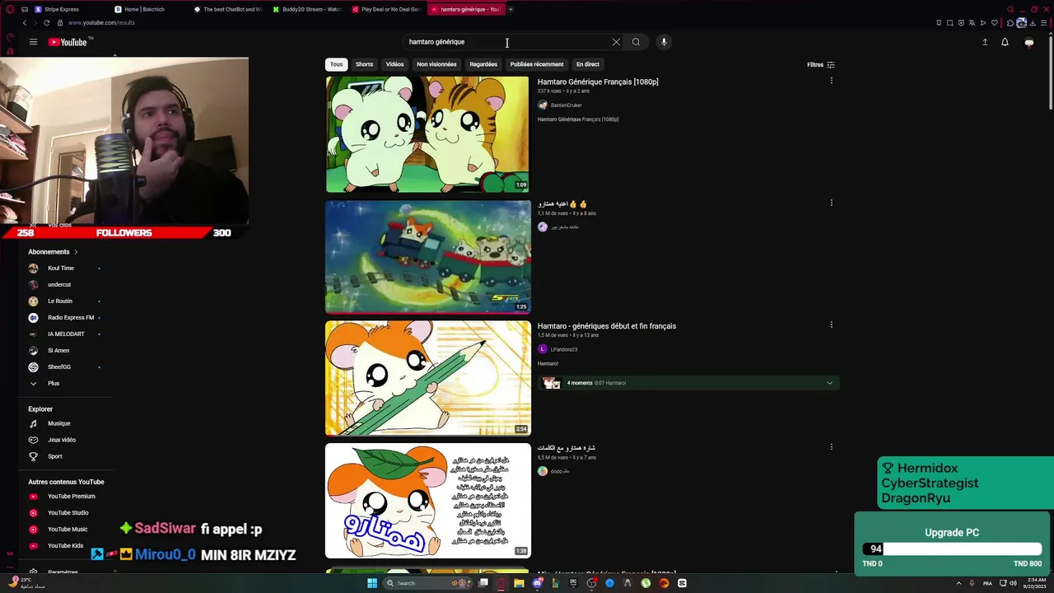
Task: Play the 2:54 Hamtaro pencil thumbnail
Action: coord(427,378)
